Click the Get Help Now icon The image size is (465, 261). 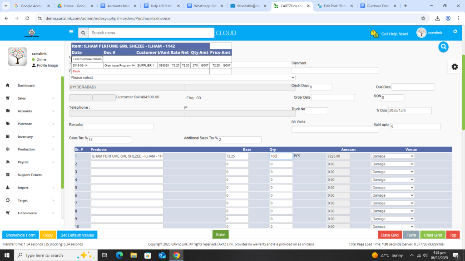(374, 34)
